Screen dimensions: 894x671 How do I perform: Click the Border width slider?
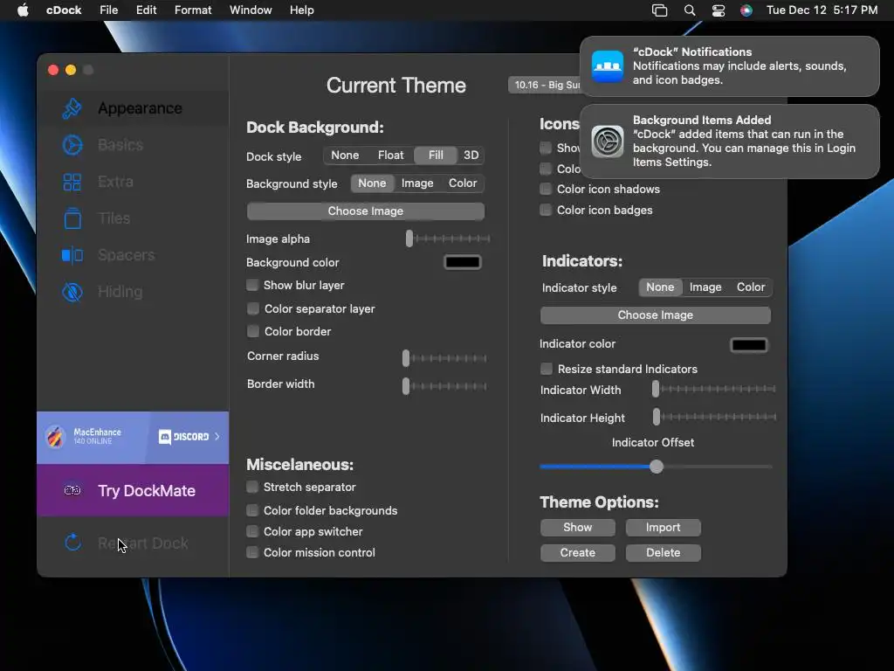click(444, 386)
